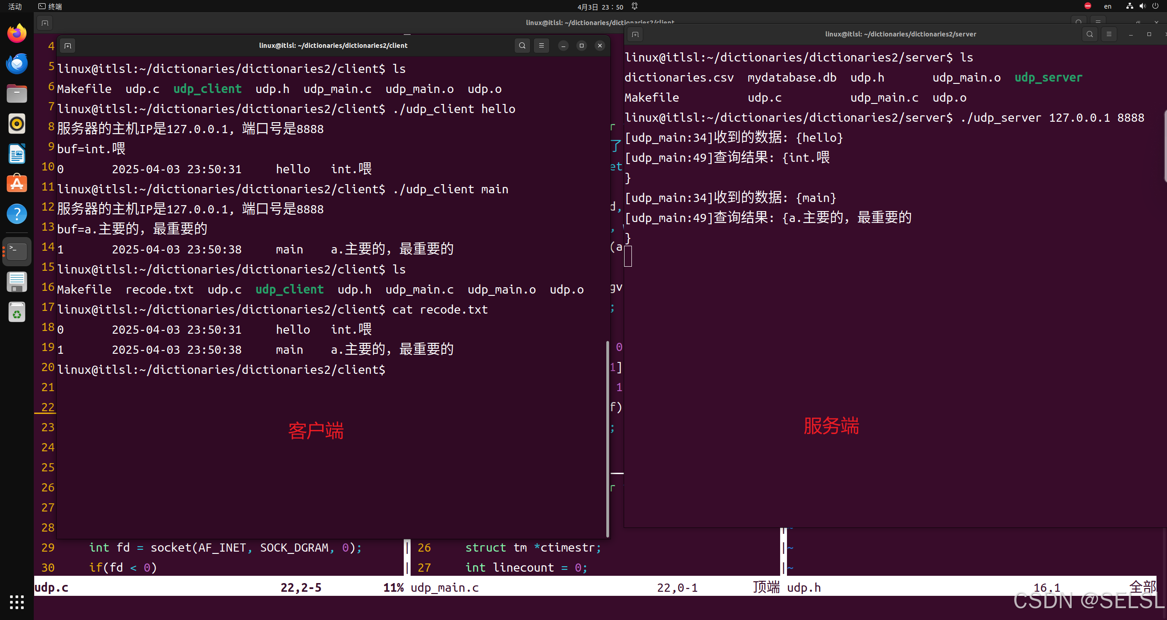The width and height of the screenshot is (1167, 620).
Task: Open the 'en' input source menu
Action: pyautogui.click(x=1108, y=6)
